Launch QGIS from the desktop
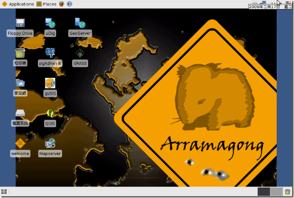The width and height of the screenshot is (294, 198). pos(50,113)
